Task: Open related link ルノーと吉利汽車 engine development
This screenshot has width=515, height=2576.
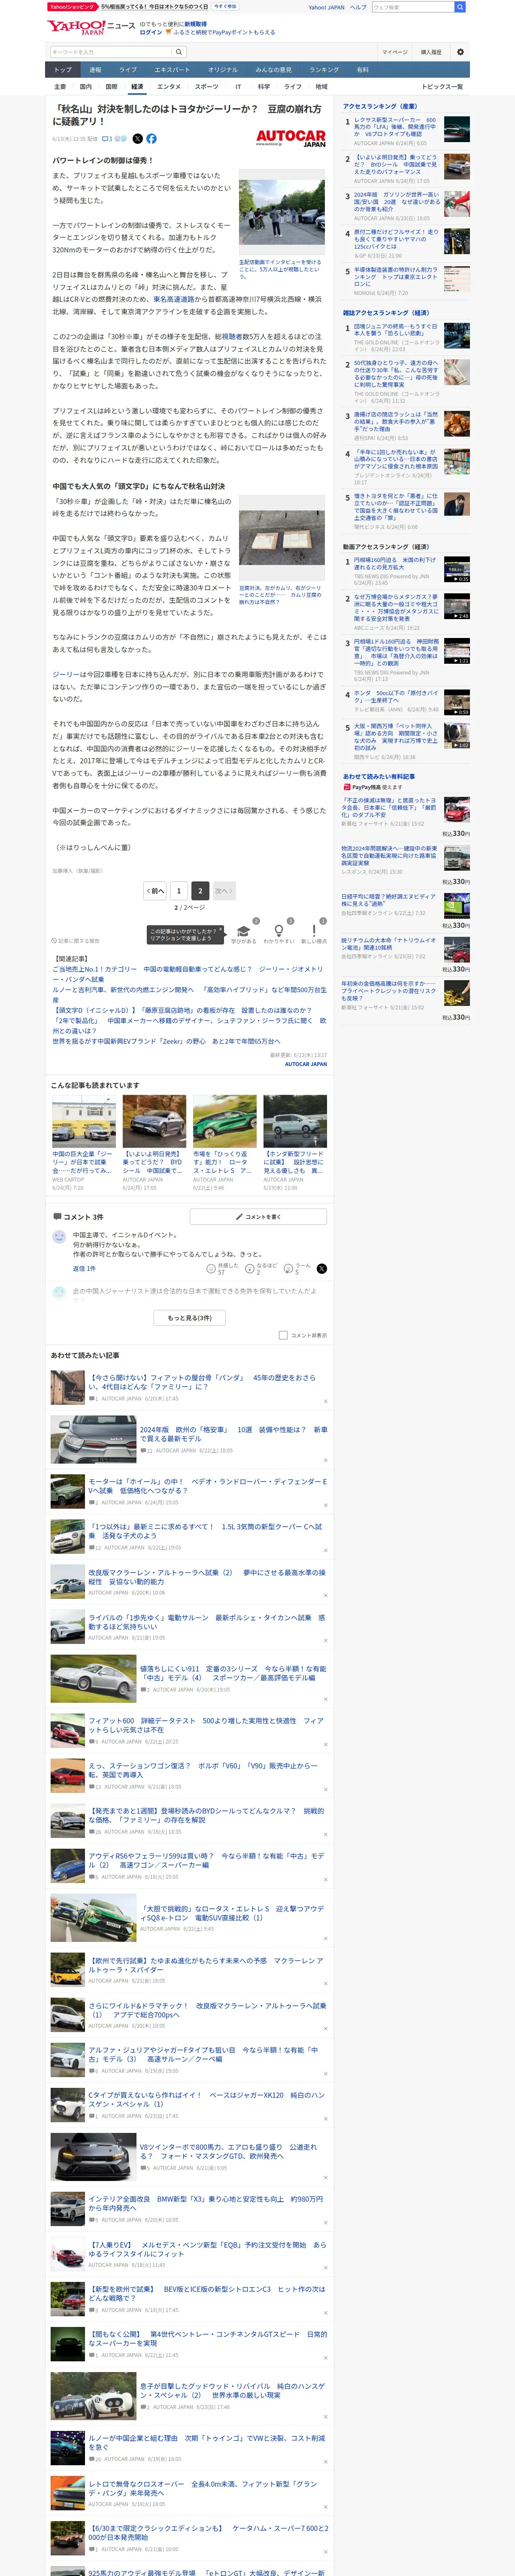Action: point(189,994)
